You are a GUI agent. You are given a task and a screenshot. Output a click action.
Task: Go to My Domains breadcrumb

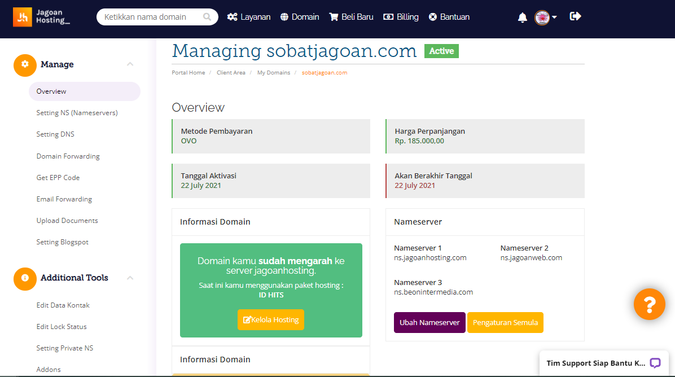click(274, 73)
